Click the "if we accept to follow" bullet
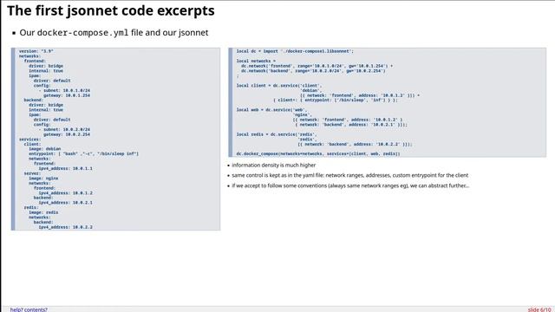The image size is (555, 312). 350,185
